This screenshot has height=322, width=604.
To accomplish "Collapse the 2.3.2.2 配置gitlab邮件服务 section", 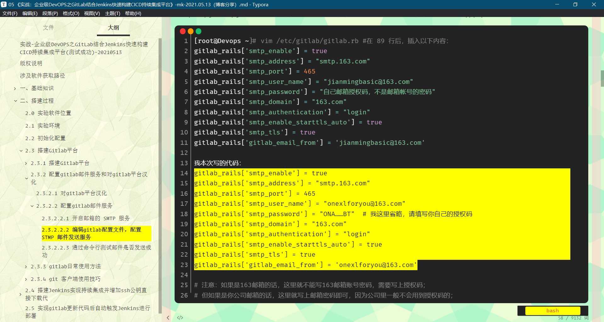I will coord(32,206).
